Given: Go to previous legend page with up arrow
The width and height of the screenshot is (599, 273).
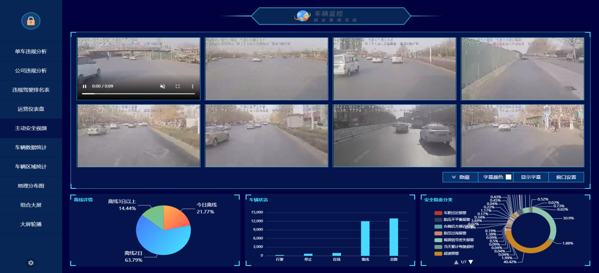Looking at the screenshot, I should (456, 262).
